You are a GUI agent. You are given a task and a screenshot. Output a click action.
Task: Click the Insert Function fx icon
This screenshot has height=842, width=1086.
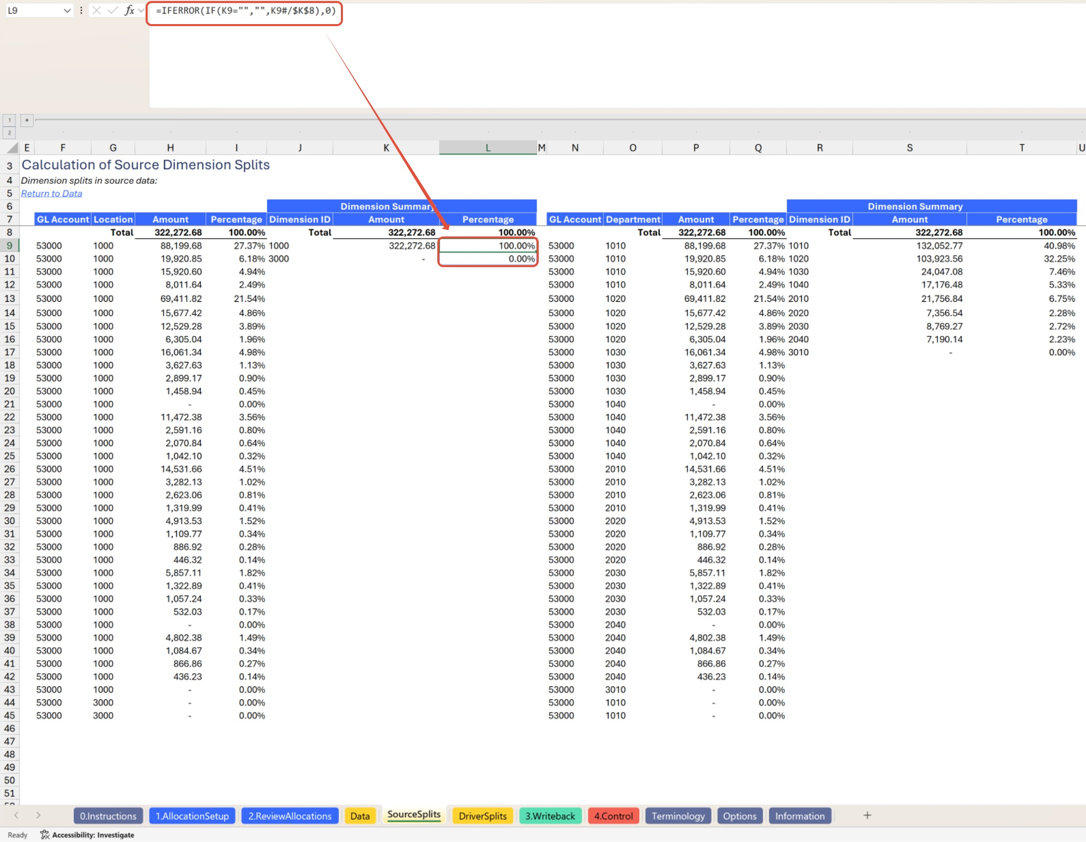(130, 10)
